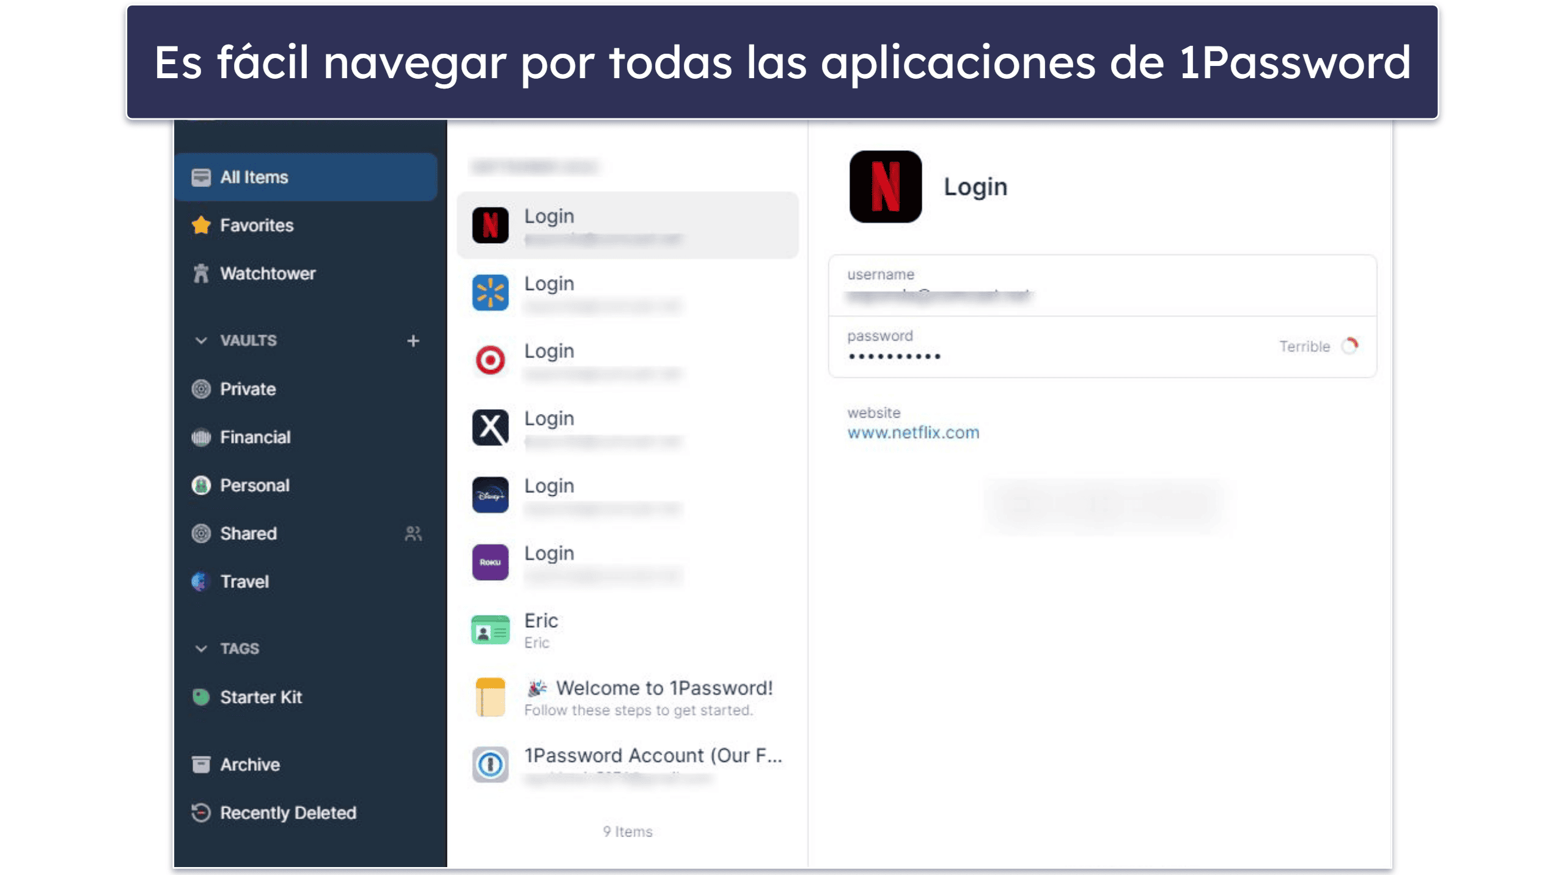Click the Financial vault icon
Viewport: 1564px width, 875px height.
tap(201, 437)
